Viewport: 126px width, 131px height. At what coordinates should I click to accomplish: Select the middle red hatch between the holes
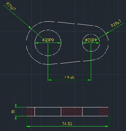pos(72,112)
